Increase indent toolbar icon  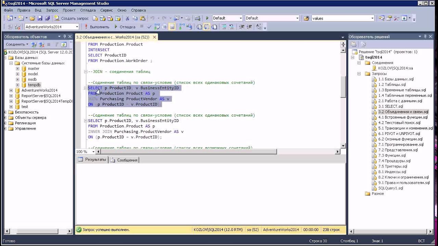click(249, 27)
